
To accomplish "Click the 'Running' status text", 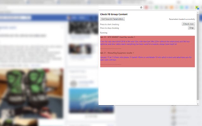I will pos(104,33).
